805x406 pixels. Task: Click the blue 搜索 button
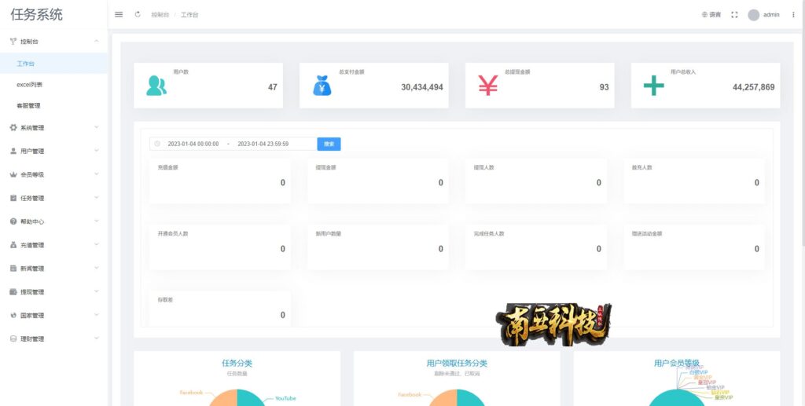pyautogui.click(x=329, y=144)
